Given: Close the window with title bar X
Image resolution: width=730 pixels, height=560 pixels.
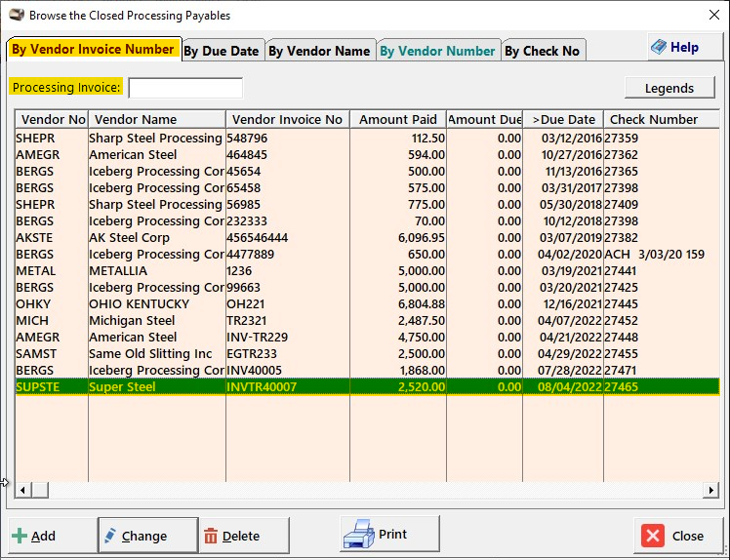Looking at the screenshot, I should coord(714,15).
